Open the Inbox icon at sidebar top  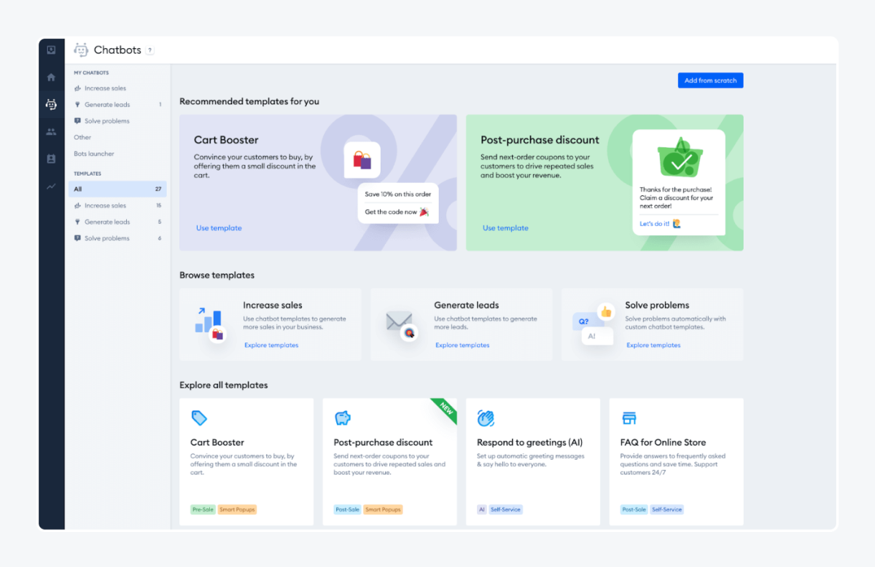51,50
